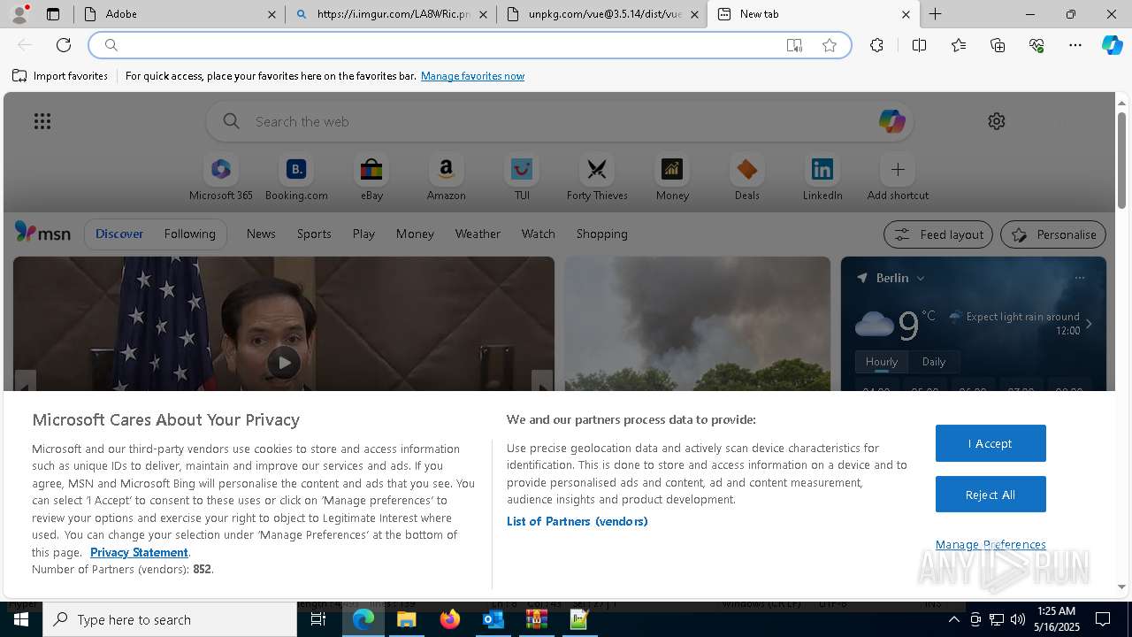Click the MSN logo
Screen dimensions: 1132x637
coord(42,233)
